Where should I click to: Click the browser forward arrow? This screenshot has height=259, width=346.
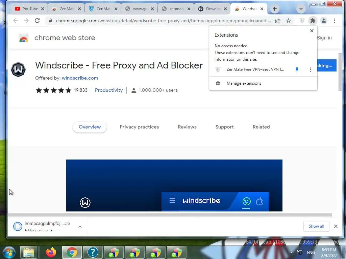point(26,21)
